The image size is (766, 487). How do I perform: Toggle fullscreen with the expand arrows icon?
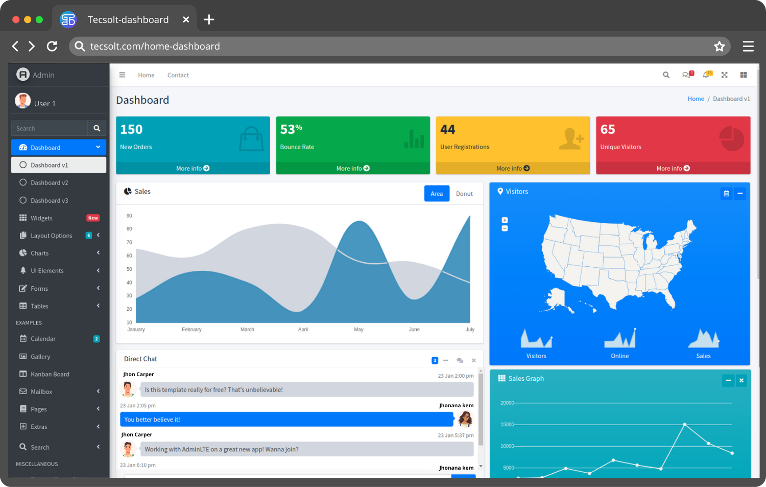tap(724, 75)
